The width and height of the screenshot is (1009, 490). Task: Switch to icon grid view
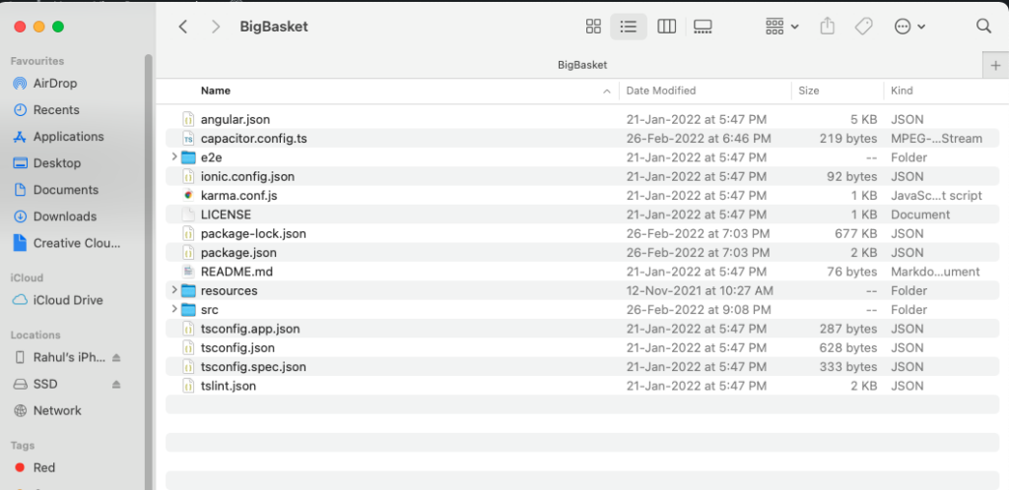click(593, 27)
